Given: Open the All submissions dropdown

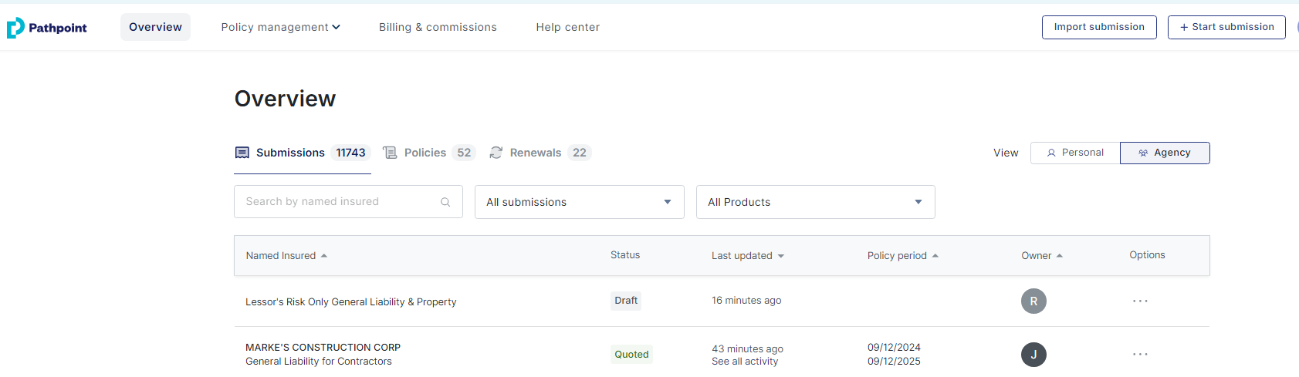Looking at the screenshot, I should coord(579,202).
